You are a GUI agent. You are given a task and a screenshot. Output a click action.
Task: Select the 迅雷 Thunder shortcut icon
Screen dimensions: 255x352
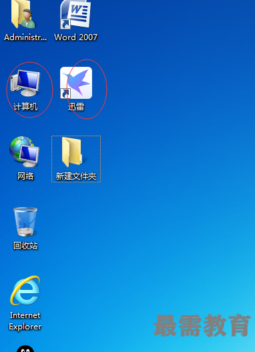76,83
